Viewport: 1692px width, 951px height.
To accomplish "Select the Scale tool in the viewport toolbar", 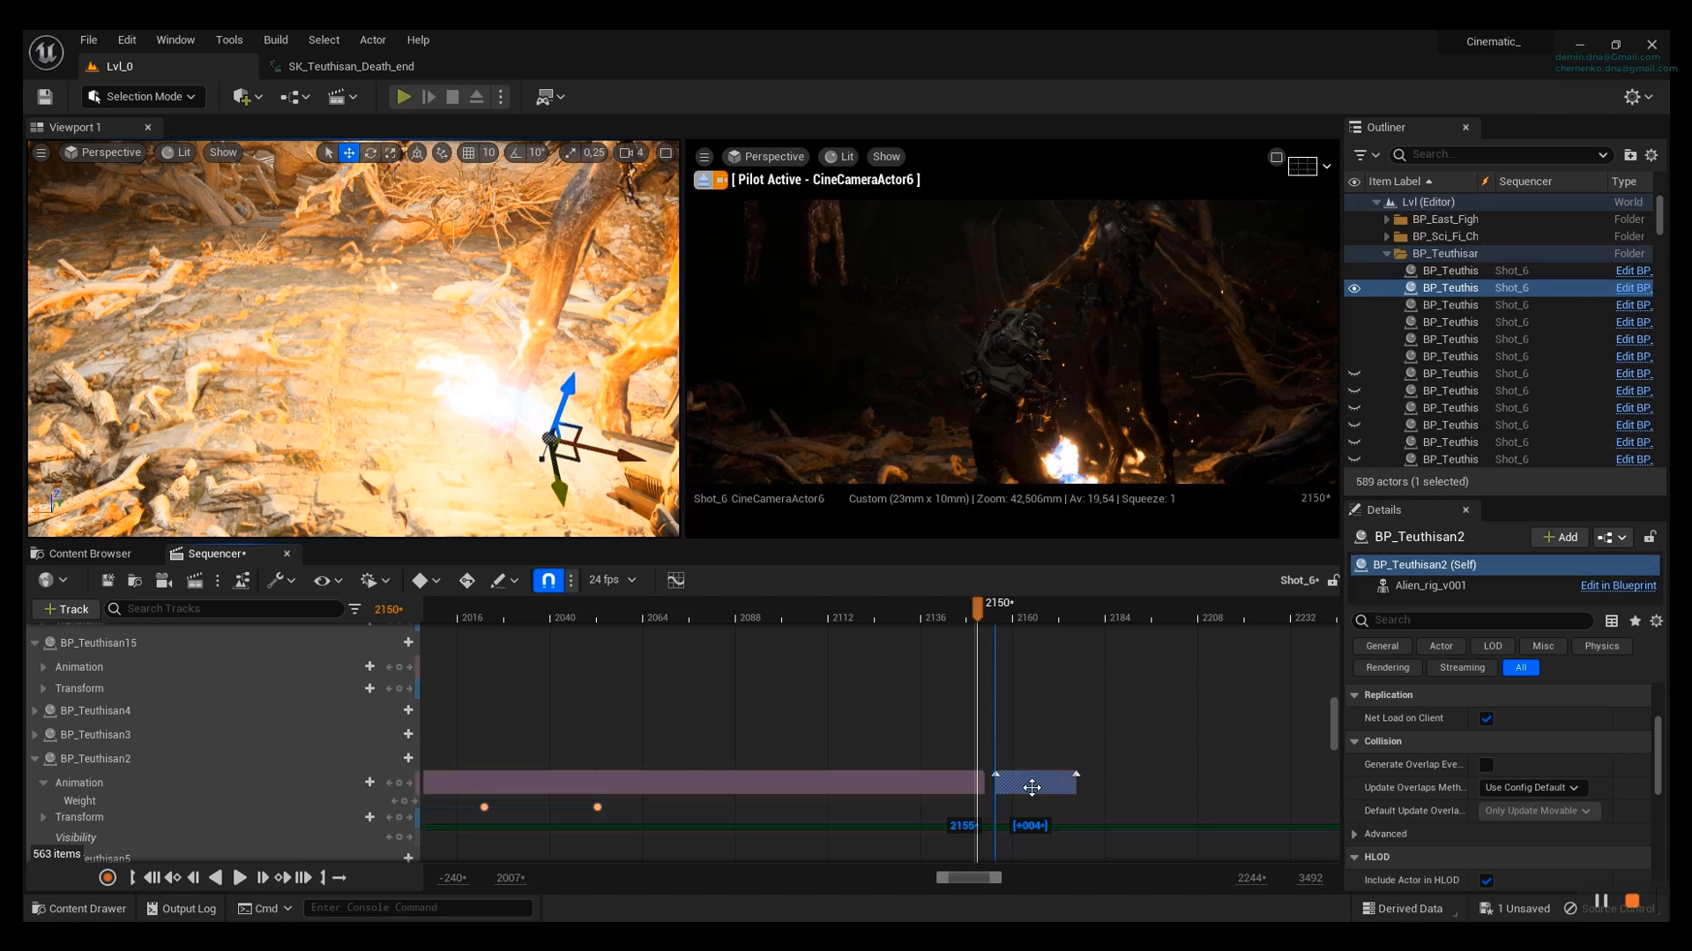I will (391, 152).
